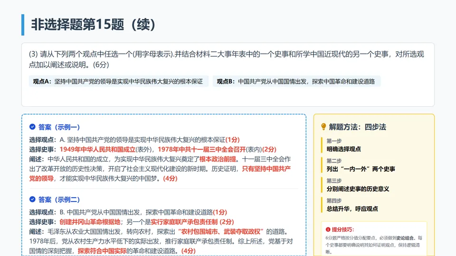Screen dimensions: 456x256
Task: Click the blue checkmark icon beside 答案（示例二）
Action: click(32, 200)
